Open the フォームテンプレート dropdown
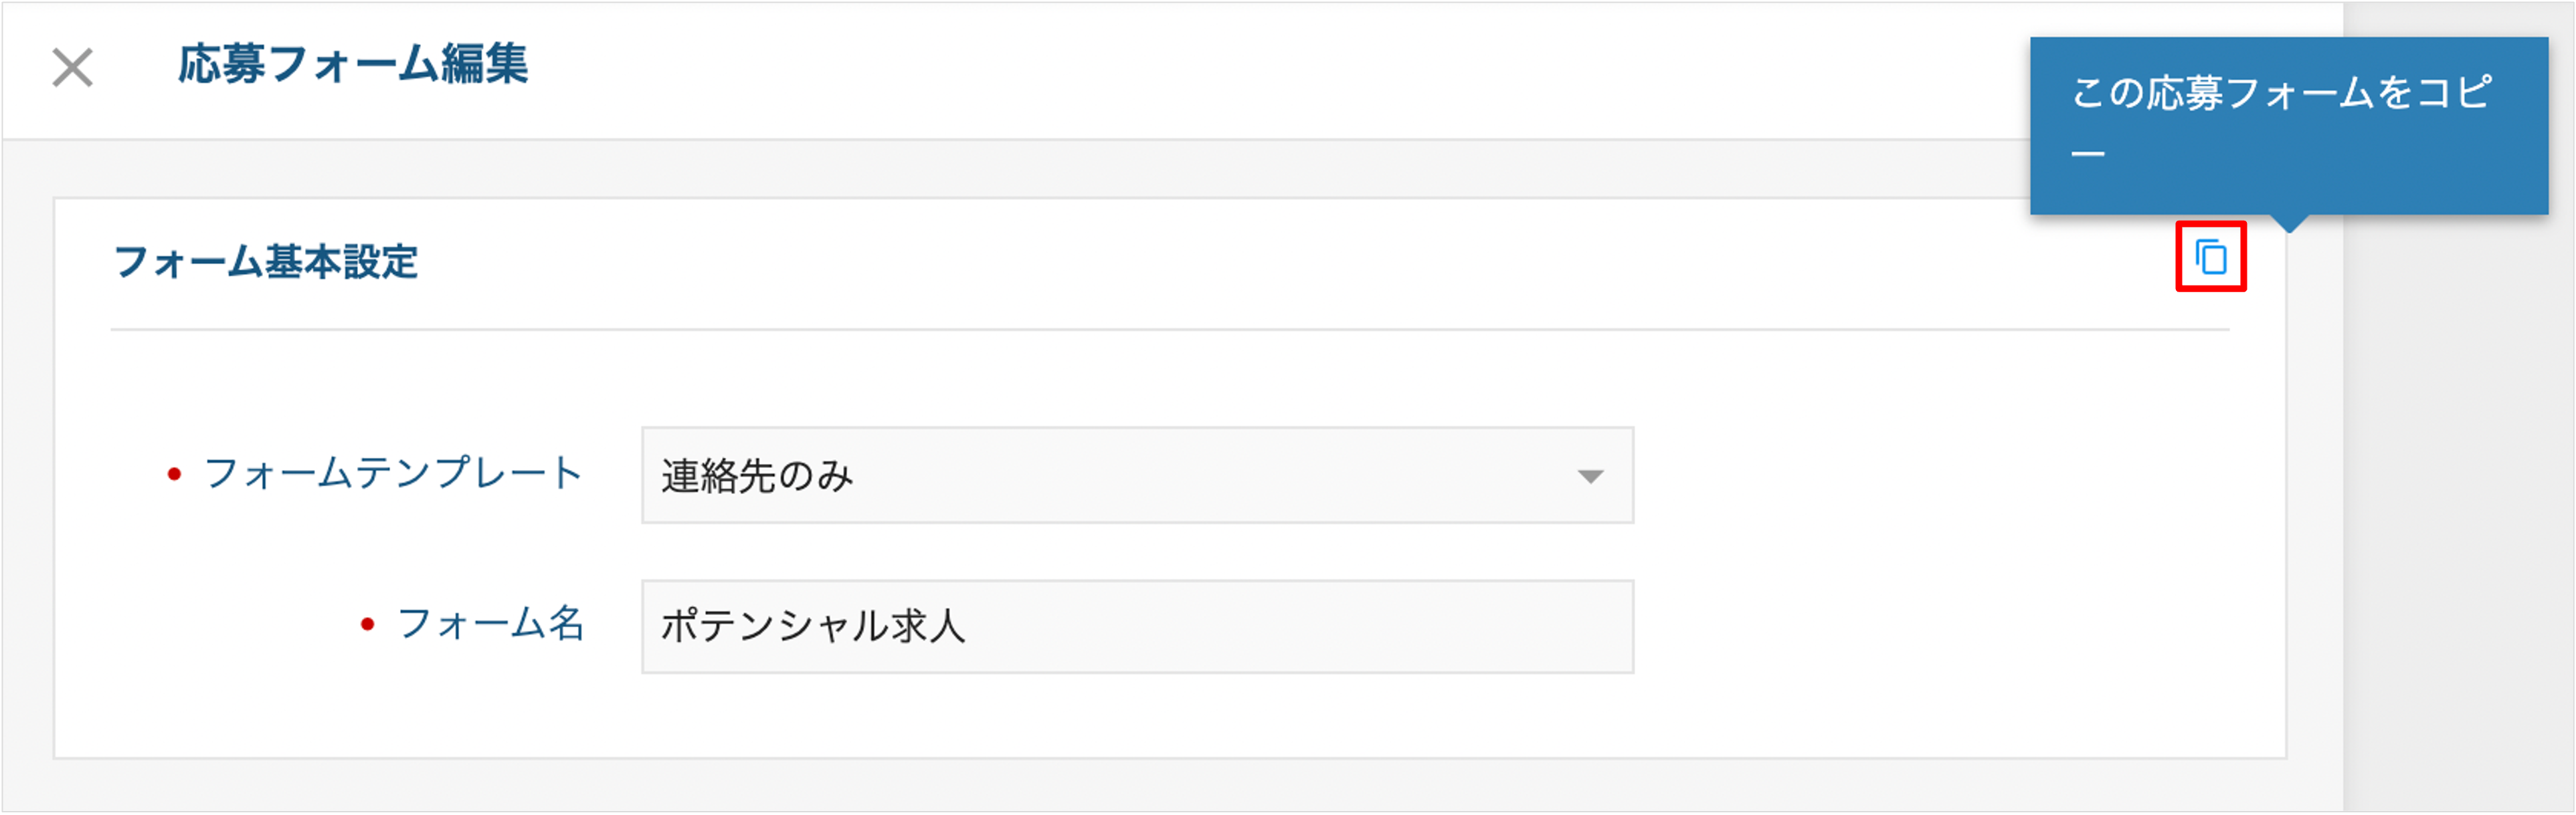The image size is (2576, 815). coord(1137,475)
